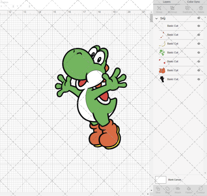Switch to the Color Sync tab
Image resolution: width=207 pixels, height=196 pixels.
click(x=193, y=2)
